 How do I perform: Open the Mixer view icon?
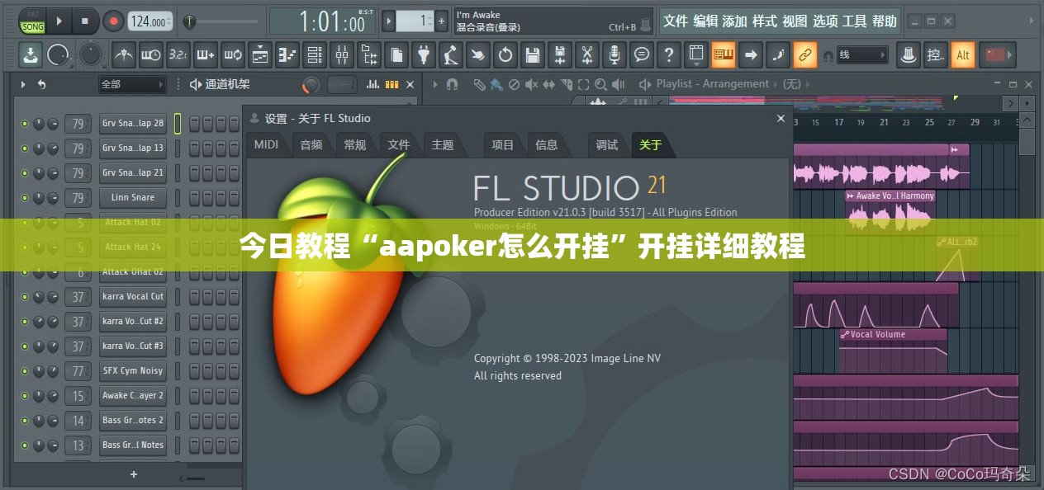(342, 55)
